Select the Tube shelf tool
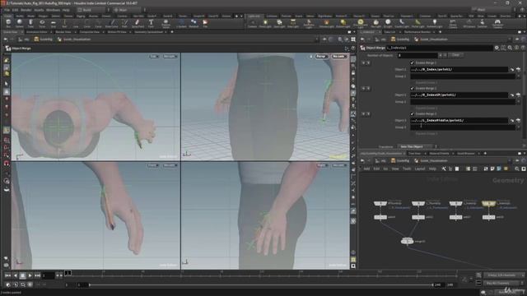 point(30,23)
